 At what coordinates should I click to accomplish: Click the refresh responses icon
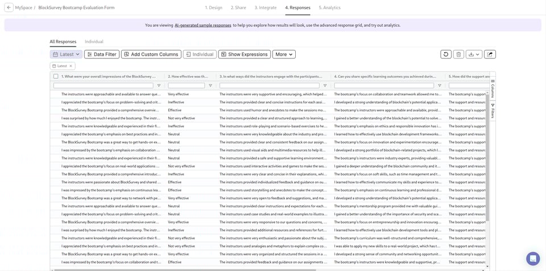(446, 55)
